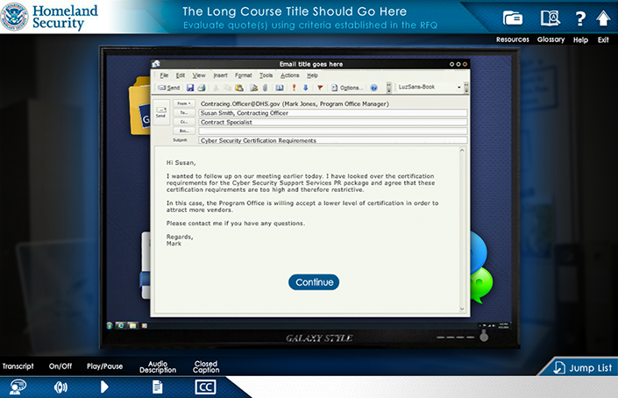Open the Format menu

tap(243, 76)
